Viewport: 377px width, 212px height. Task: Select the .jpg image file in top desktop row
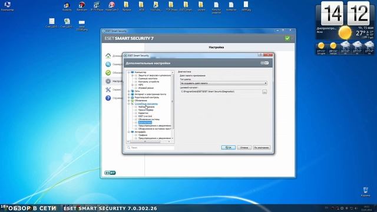pyautogui.click(x=246, y=6)
